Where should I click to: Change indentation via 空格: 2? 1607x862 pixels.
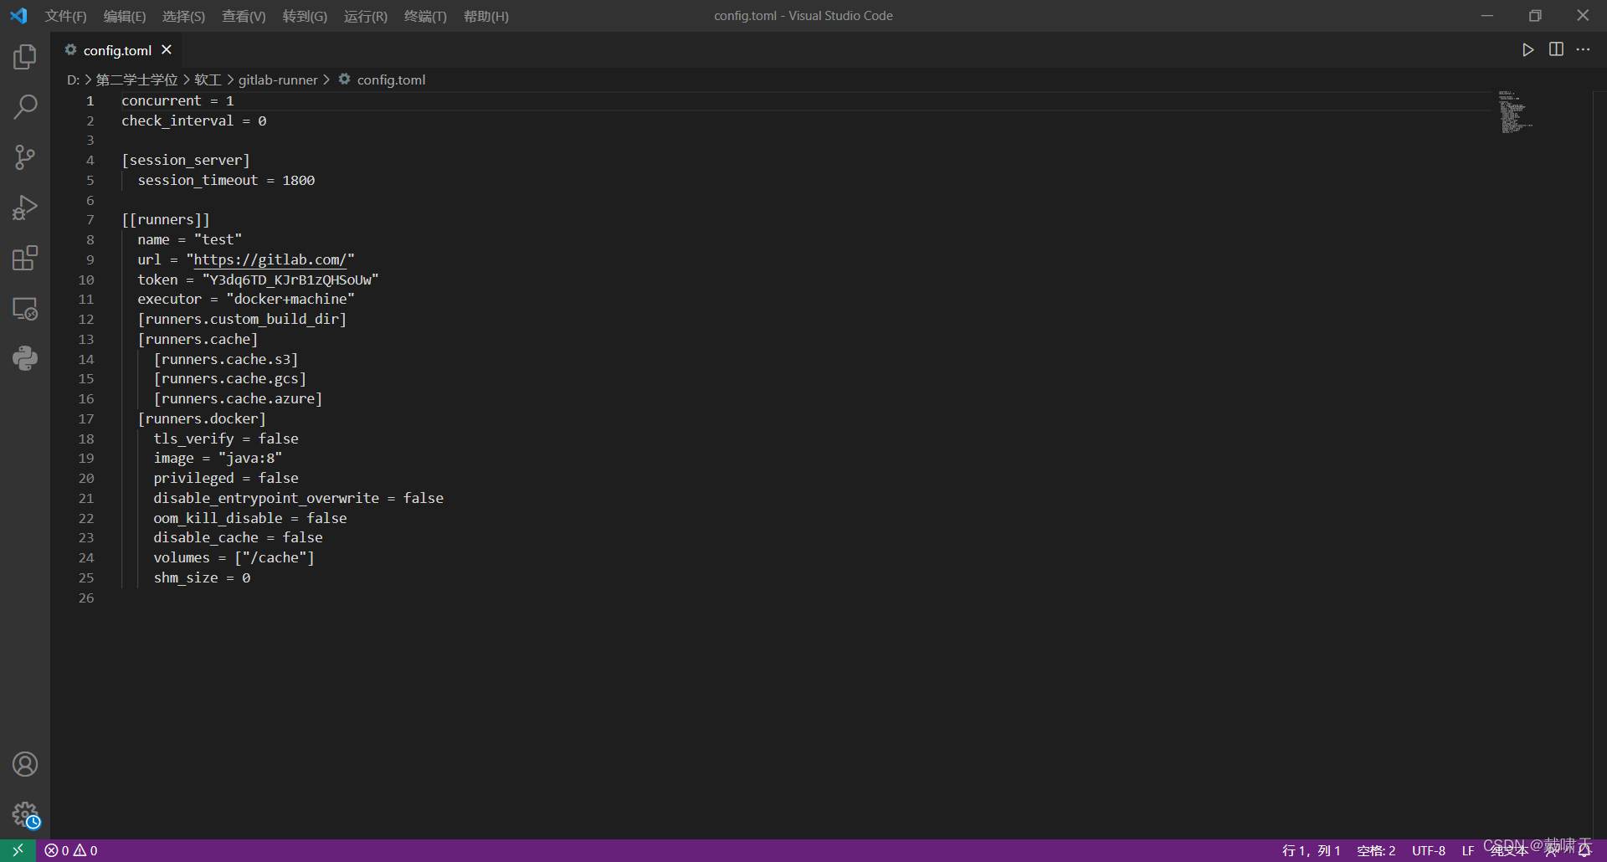pyautogui.click(x=1376, y=850)
